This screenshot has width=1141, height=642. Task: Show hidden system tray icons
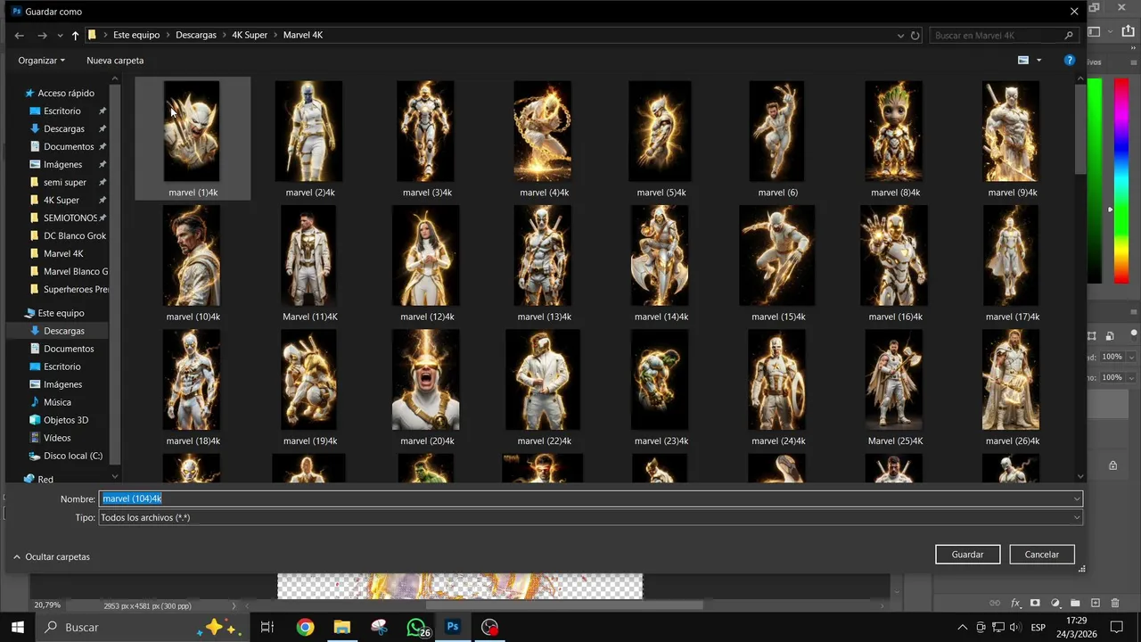click(963, 627)
